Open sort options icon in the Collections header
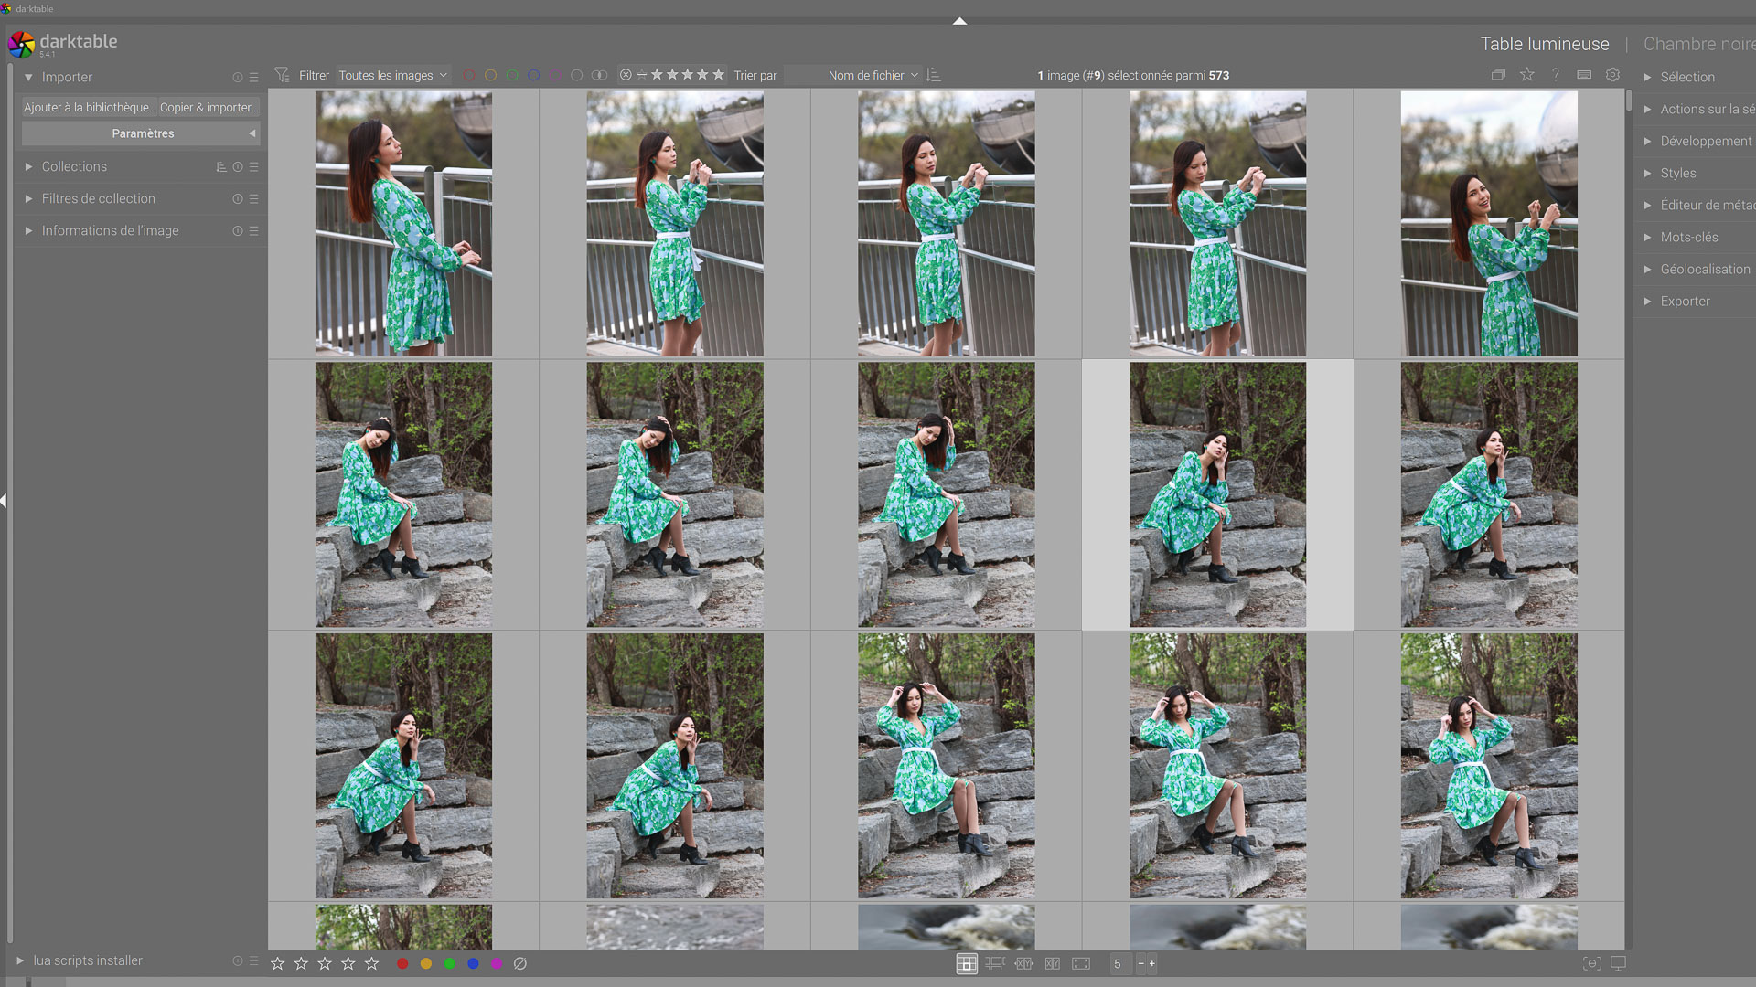This screenshot has width=1756, height=987. (x=221, y=167)
